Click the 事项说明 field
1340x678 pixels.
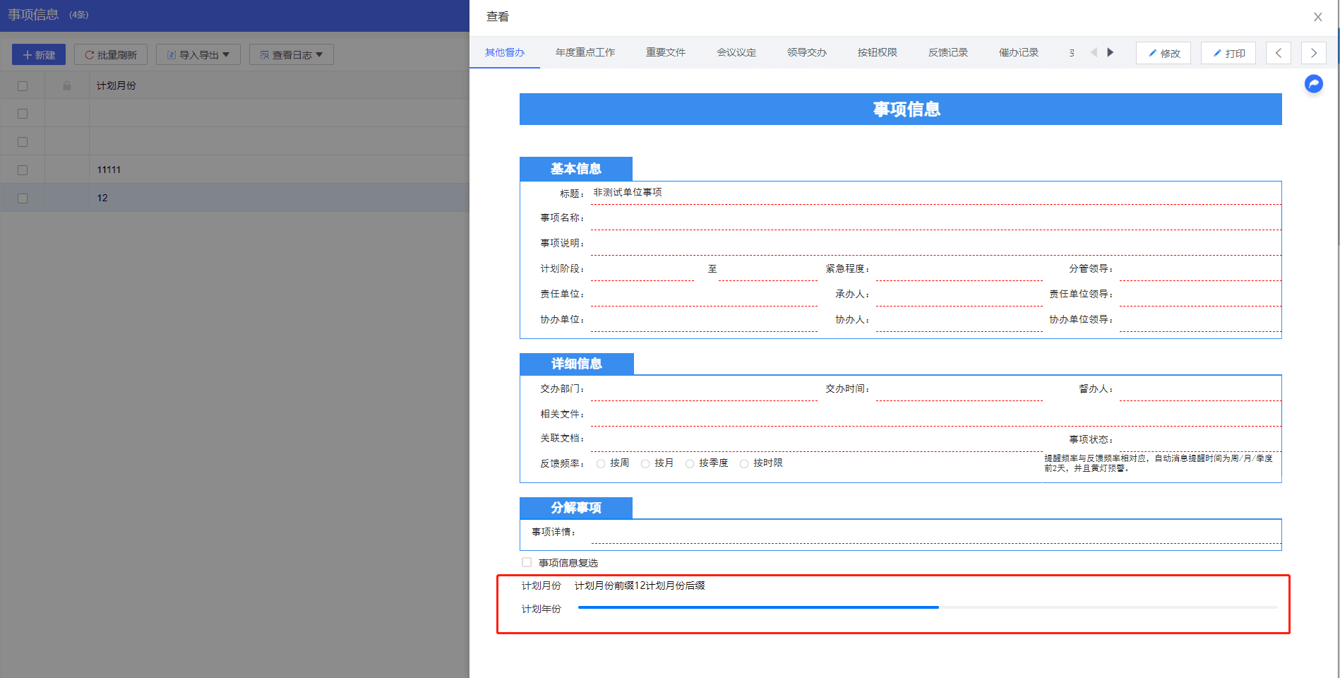935,244
